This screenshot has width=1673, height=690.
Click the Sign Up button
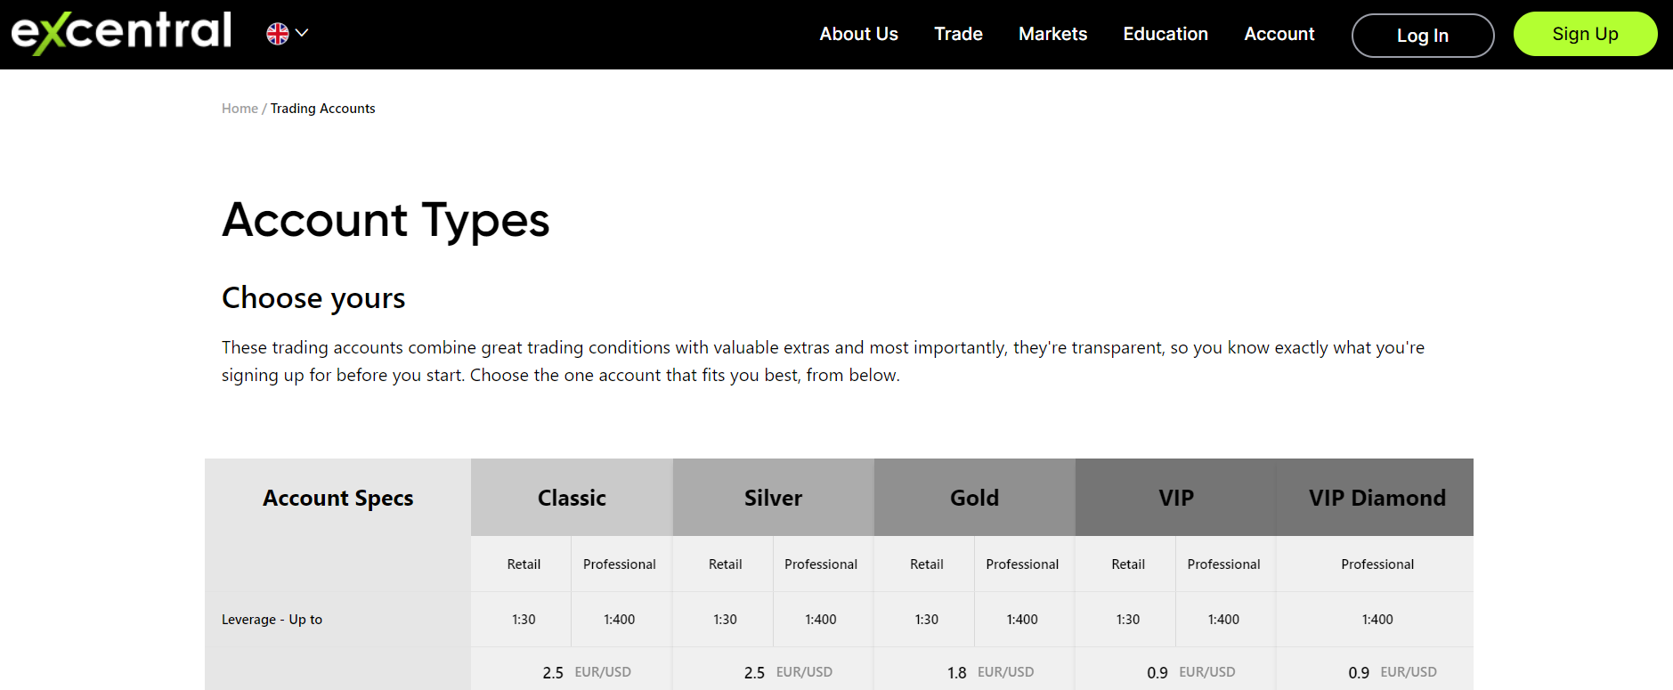[1585, 34]
